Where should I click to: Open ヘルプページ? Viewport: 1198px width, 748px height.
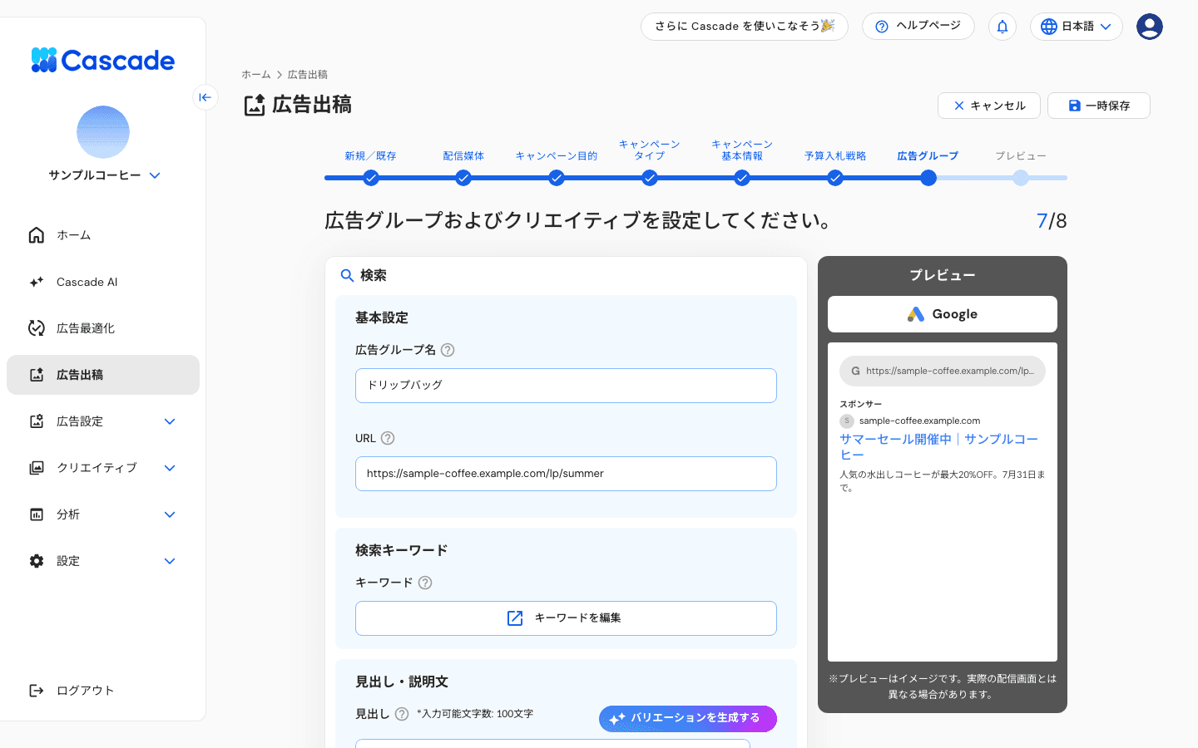[x=918, y=27]
